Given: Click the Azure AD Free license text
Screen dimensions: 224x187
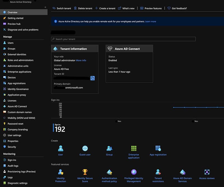Looking at the screenshot, I should click(x=61, y=69).
